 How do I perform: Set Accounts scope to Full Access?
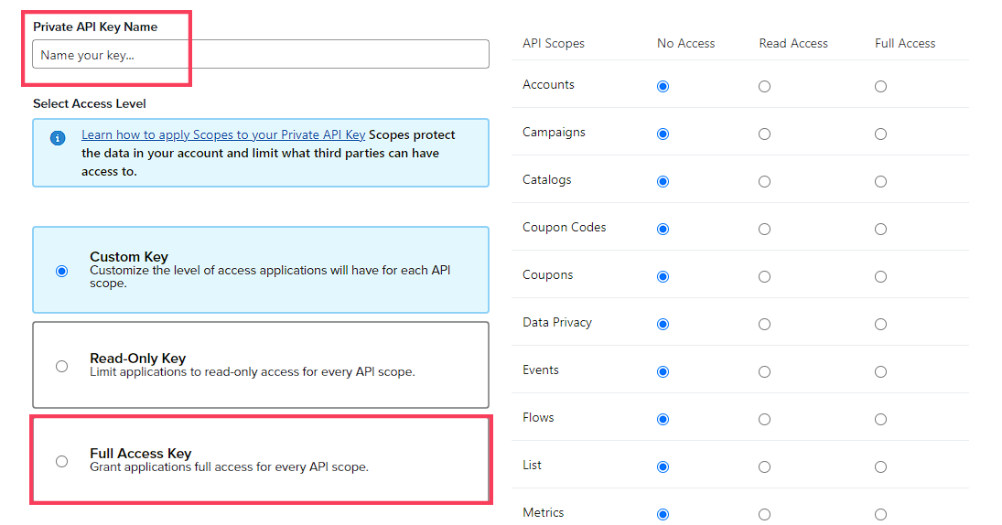click(x=880, y=86)
